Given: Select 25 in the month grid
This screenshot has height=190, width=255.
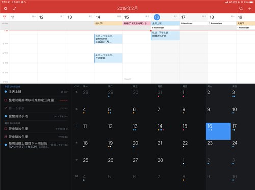Looking at the screenshot, I should (86, 160).
